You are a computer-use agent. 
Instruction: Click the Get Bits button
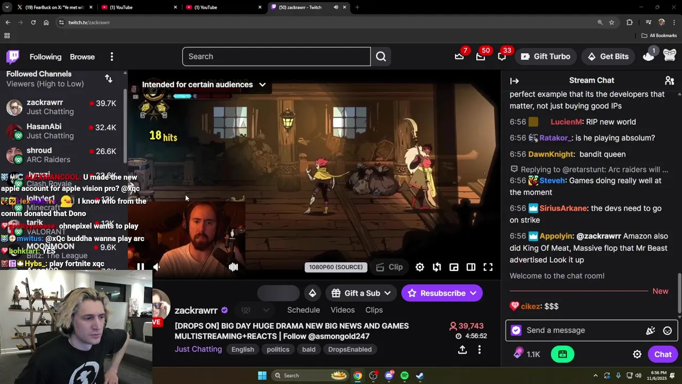[x=608, y=57]
